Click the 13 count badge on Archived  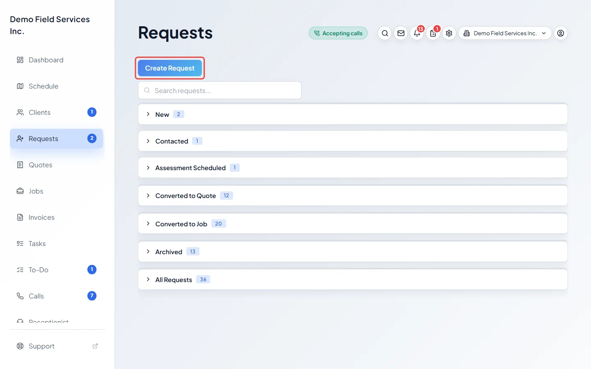[x=193, y=252]
